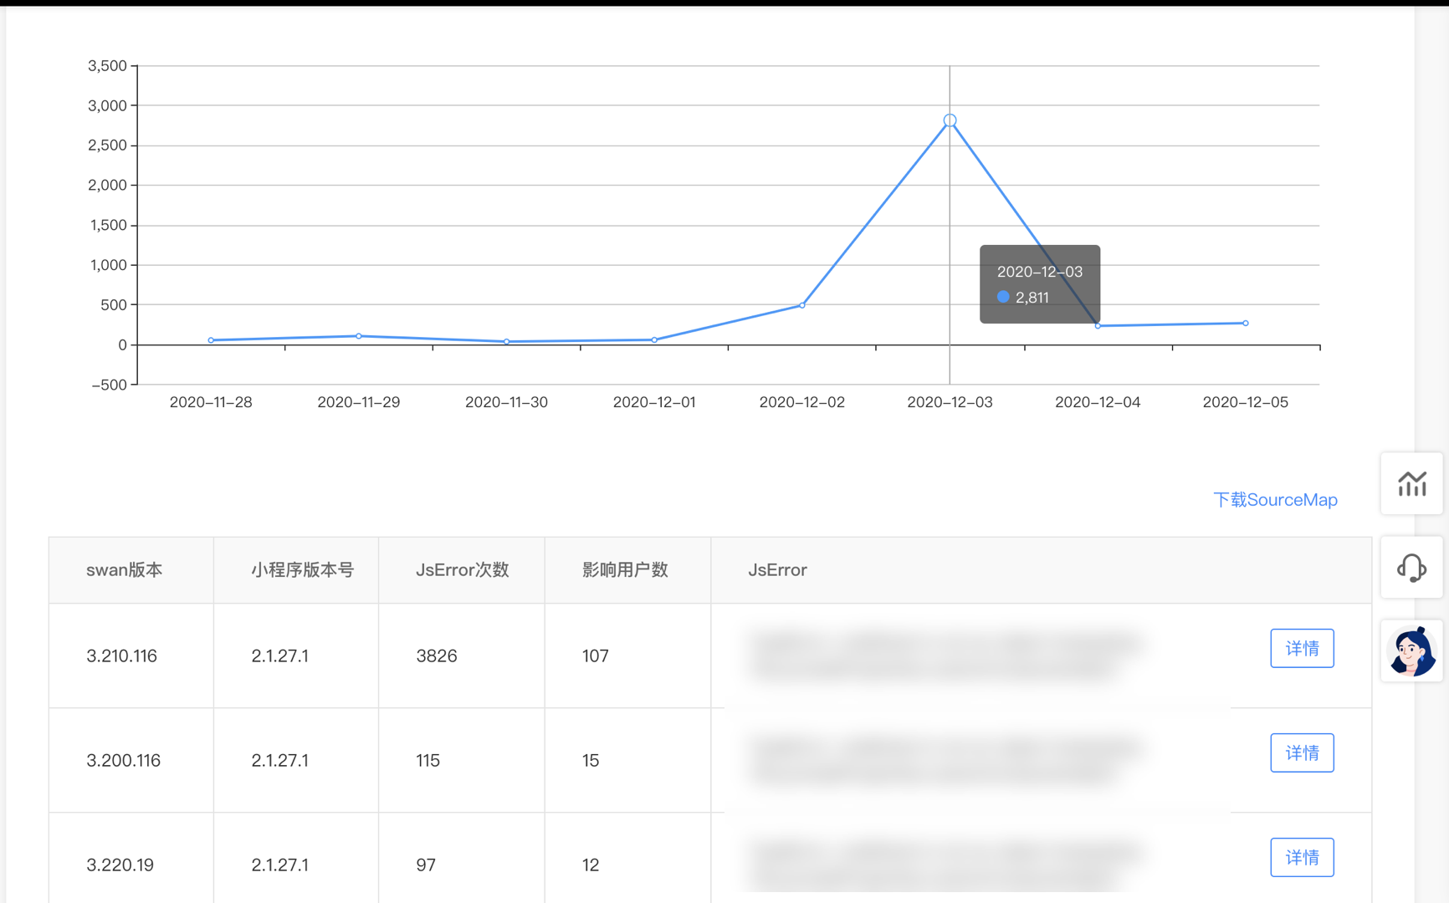Click the 2020-12-03 peak data point
This screenshot has width=1449, height=903.
950,120
